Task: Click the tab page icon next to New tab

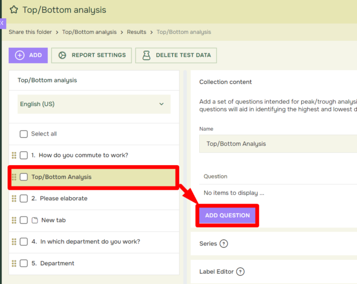Action: [34, 220]
